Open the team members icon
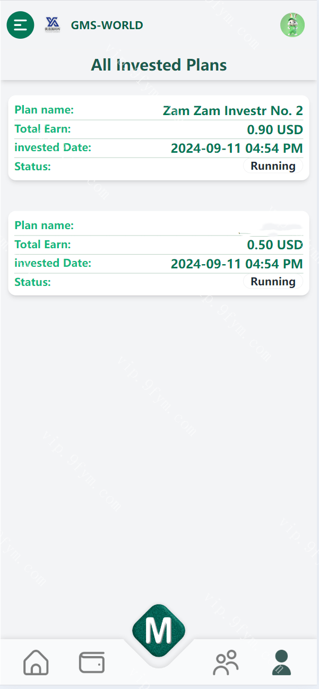Screen dimensions: 319x689 (x=226, y=662)
